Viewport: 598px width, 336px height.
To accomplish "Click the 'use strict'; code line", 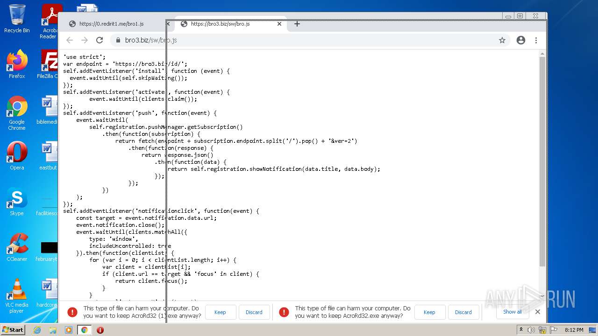I will click(x=84, y=57).
